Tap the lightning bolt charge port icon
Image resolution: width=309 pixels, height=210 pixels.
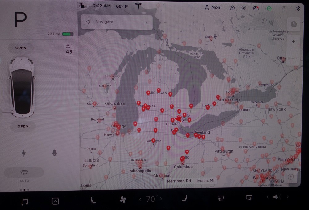(23, 153)
